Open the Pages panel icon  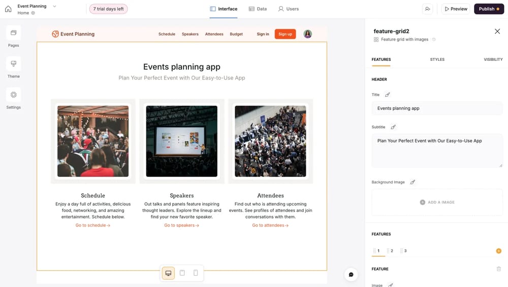pyautogui.click(x=14, y=33)
